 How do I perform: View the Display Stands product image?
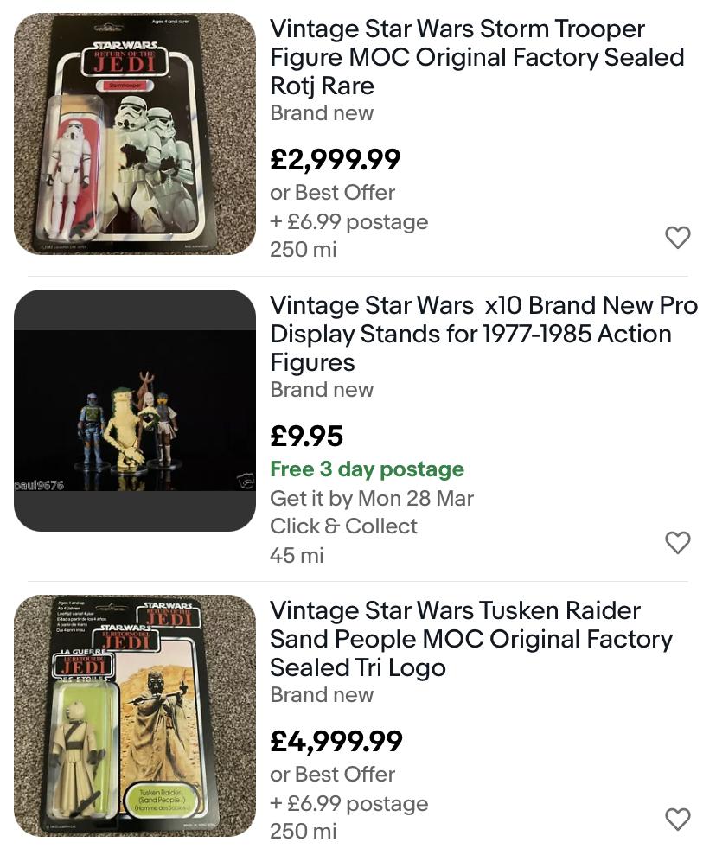pos(135,411)
